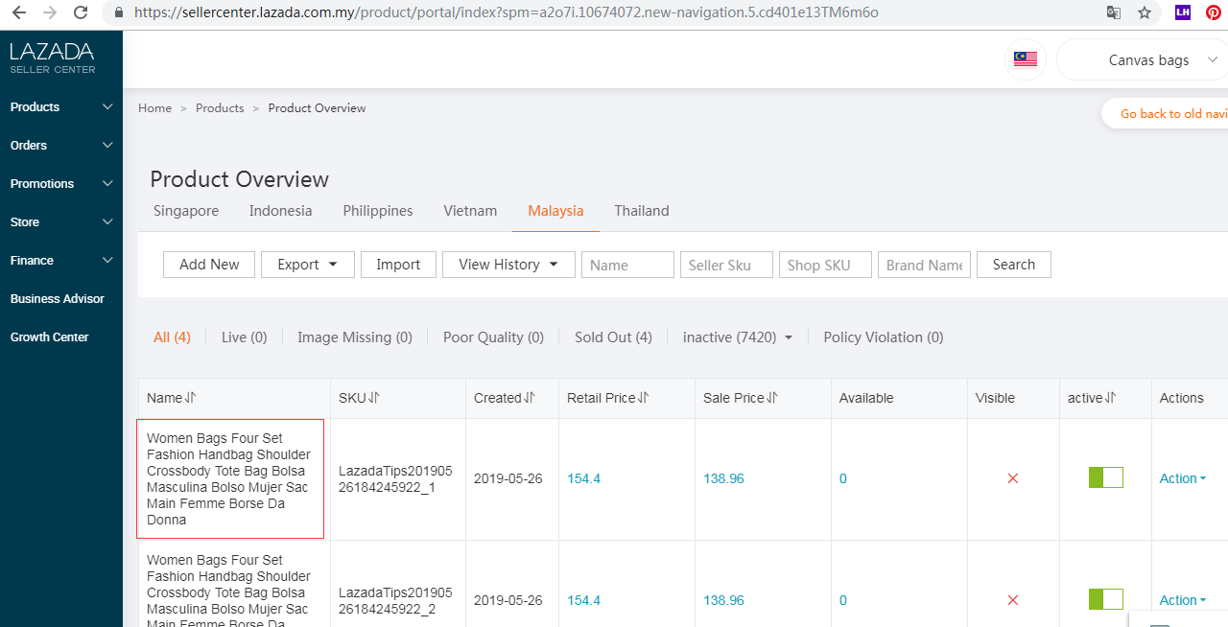The width and height of the screenshot is (1228, 627).
Task: Select the Sold Out (4) filter tab
Action: [x=613, y=337]
